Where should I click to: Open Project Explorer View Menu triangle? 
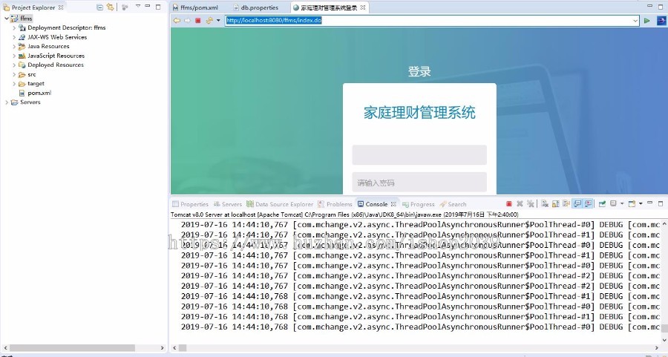coord(138,7)
